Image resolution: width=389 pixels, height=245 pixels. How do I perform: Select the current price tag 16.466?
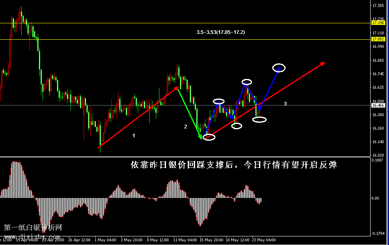pos(378,106)
